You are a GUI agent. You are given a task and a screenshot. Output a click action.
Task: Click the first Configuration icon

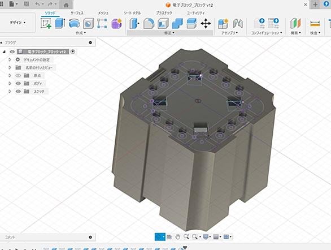point(260,23)
